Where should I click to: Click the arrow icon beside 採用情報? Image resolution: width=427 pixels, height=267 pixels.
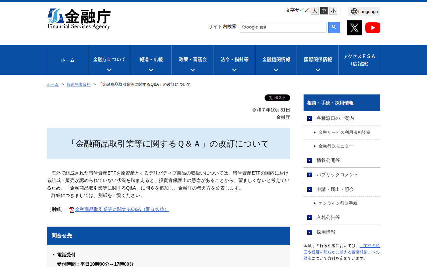[310, 232]
